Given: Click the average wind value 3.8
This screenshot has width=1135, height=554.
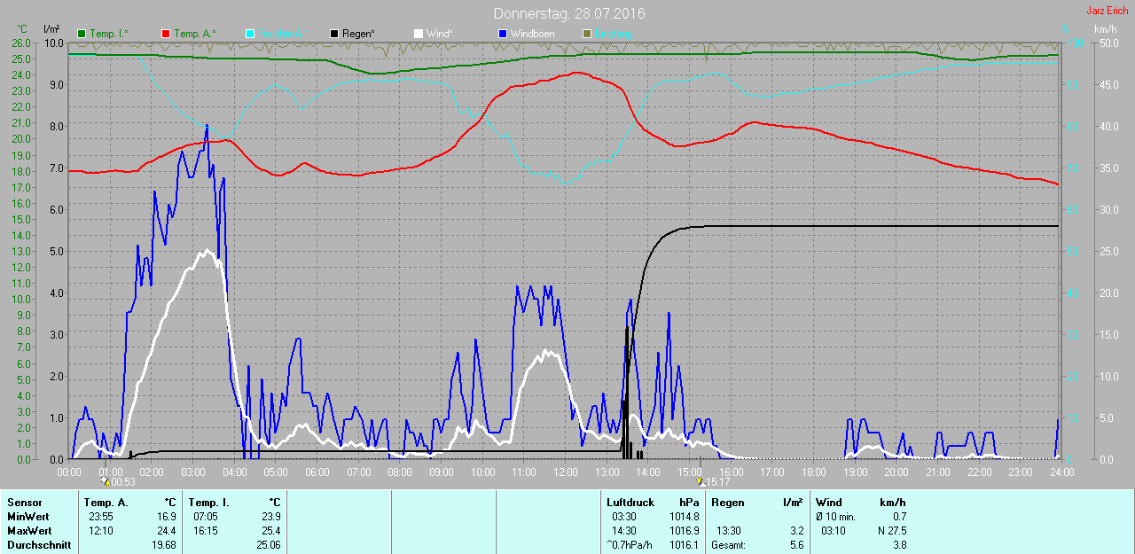Looking at the screenshot, I should pyautogui.click(x=898, y=545).
